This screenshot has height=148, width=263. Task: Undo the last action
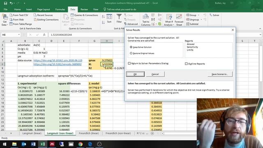click(x=11, y=3)
